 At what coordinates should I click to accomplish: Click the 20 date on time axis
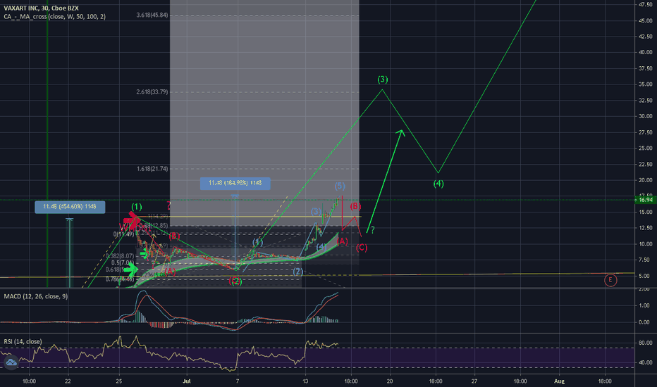coord(390,381)
